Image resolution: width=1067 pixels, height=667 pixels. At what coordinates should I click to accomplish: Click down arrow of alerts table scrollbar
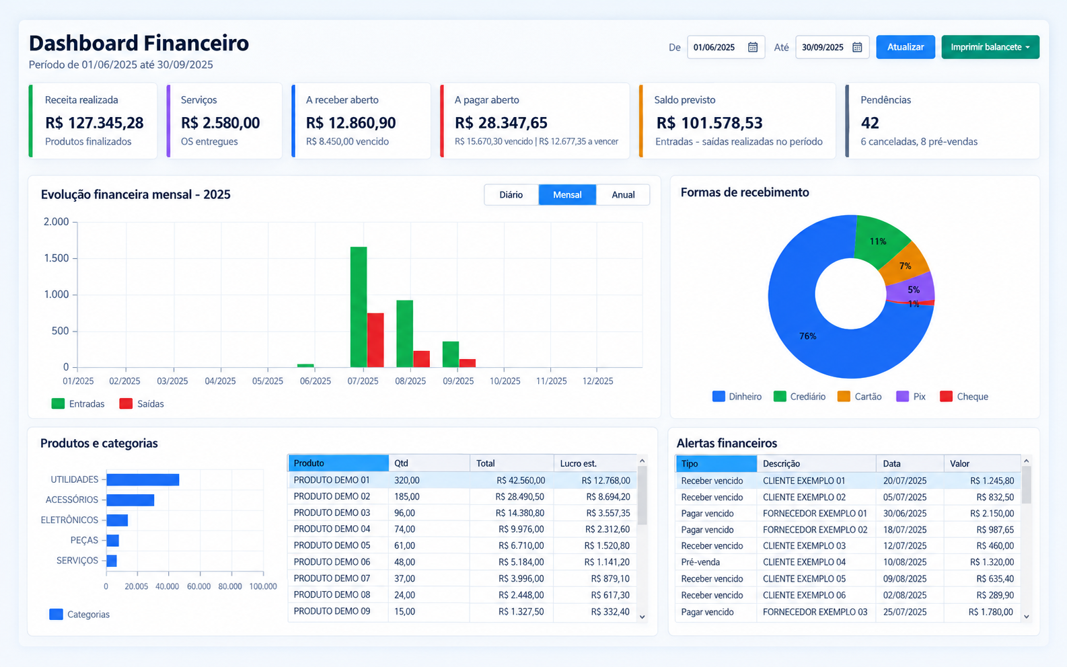pyautogui.click(x=1026, y=617)
